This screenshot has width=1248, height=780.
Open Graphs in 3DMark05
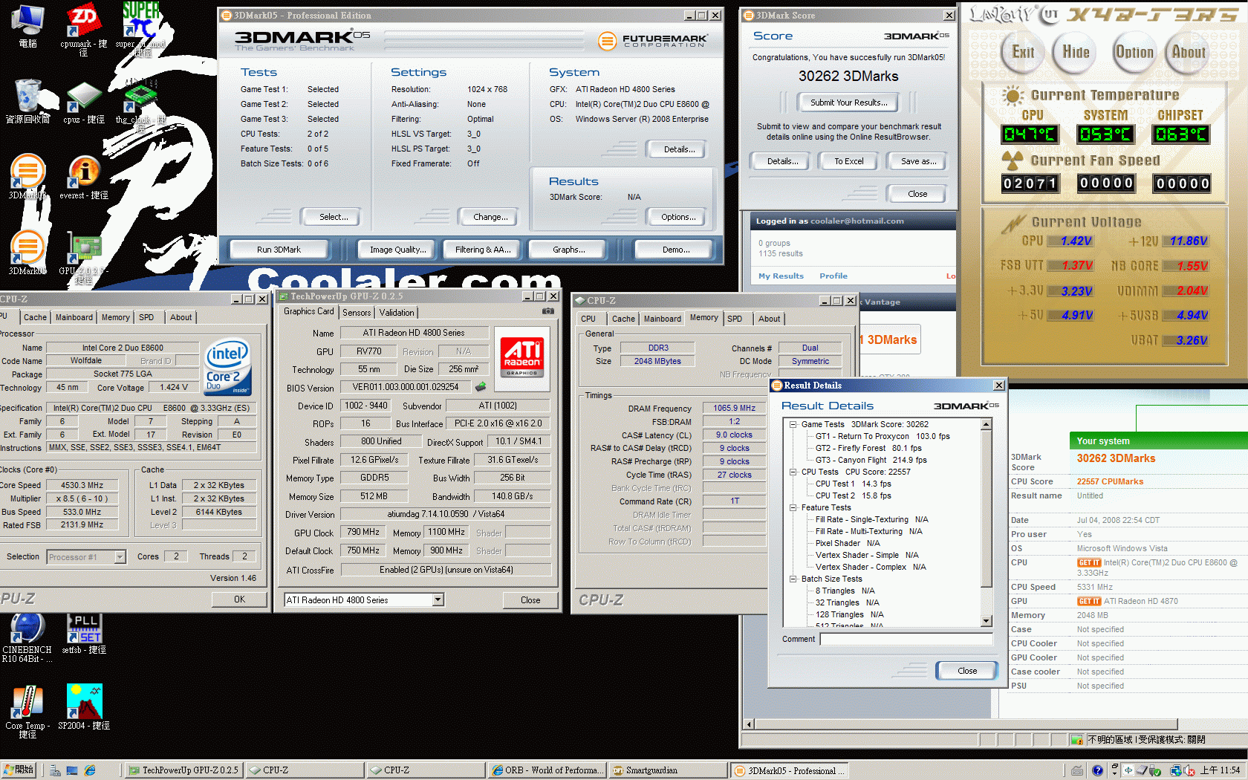click(569, 250)
